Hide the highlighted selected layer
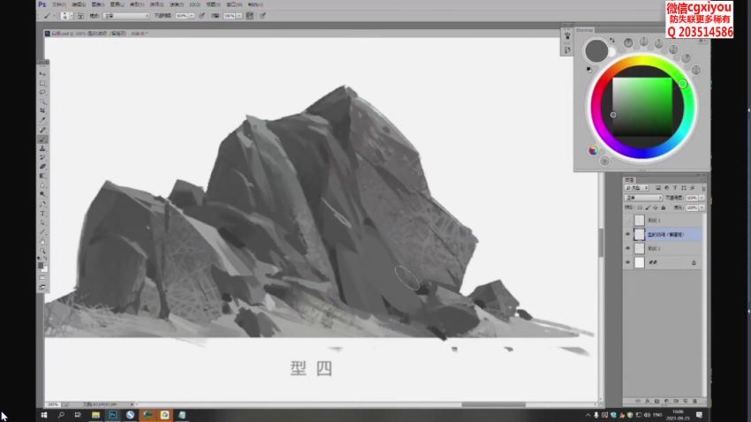This screenshot has width=751, height=422. pos(628,234)
